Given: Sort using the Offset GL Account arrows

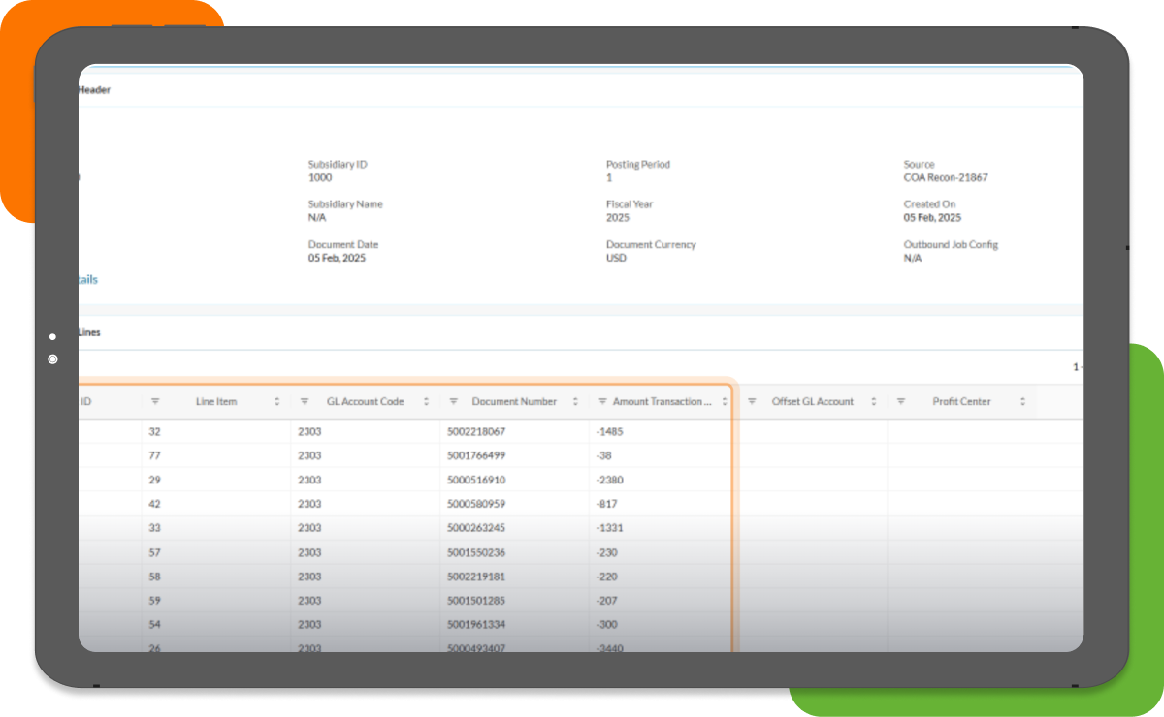Looking at the screenshot, I should (873, 401).
